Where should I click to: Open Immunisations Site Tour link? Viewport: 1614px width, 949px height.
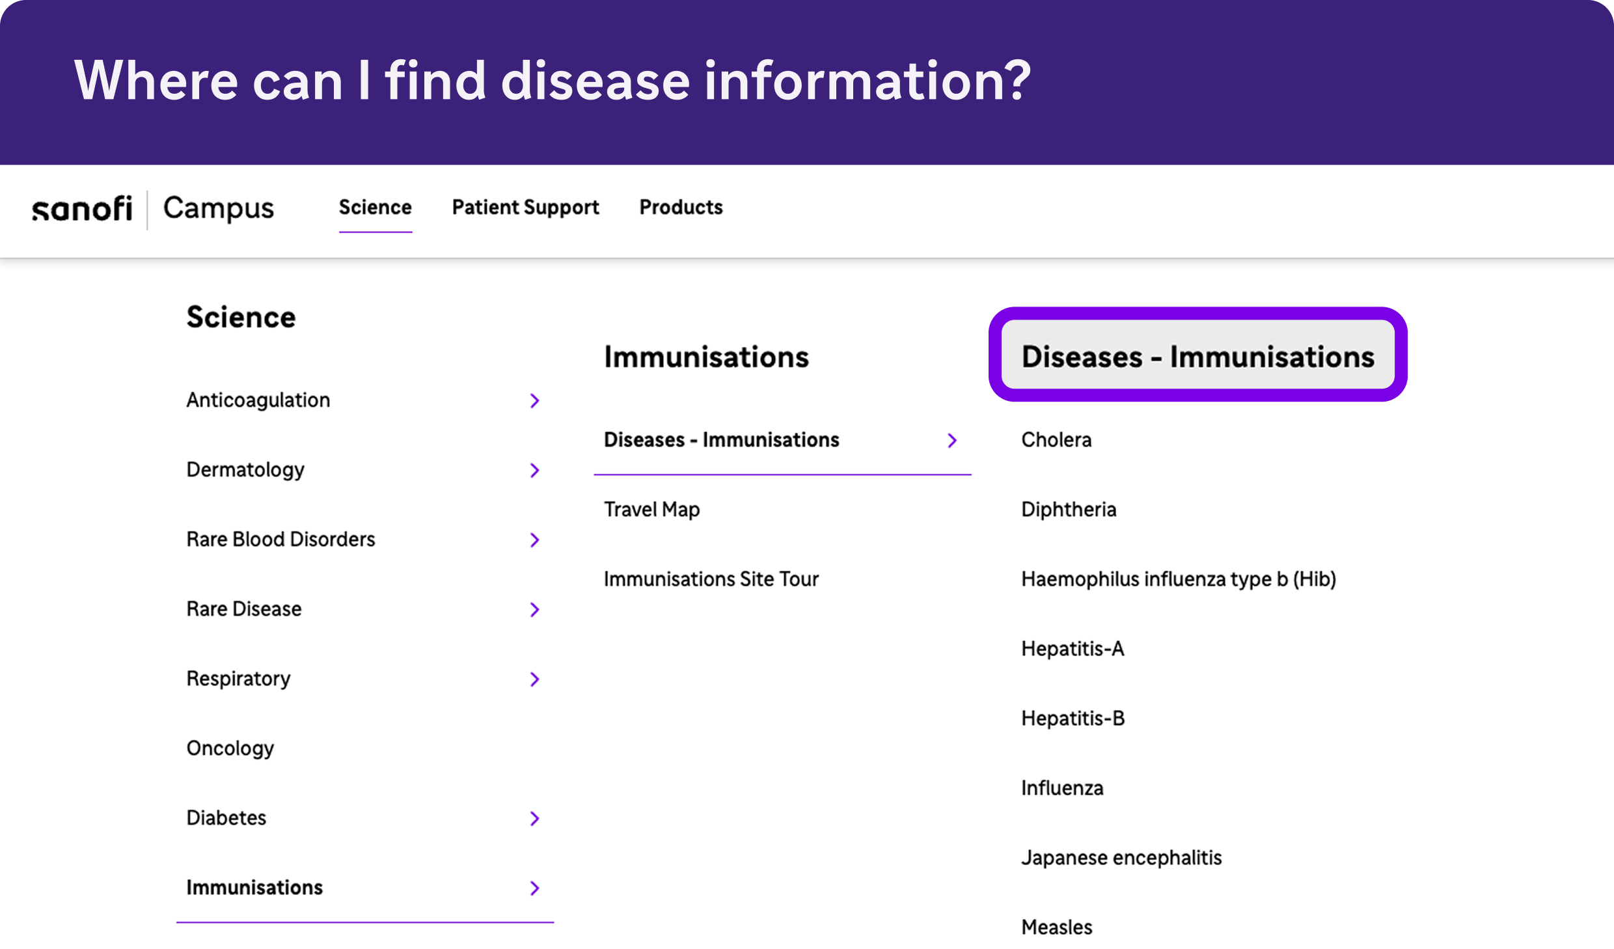pos(711,579)
